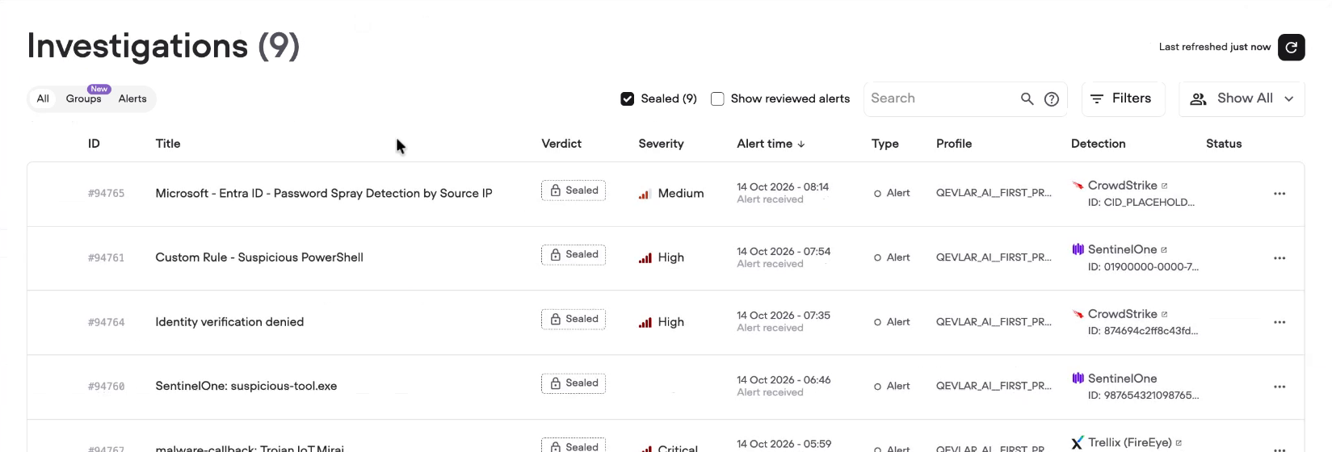
Task: Open SentinelOne: suspicious-tool.exe investigation
Action: [x=246, y=386]
